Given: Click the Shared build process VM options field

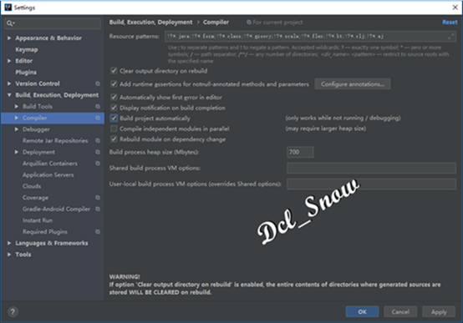Looking at the screenshot, I should (x=371, y=168).
